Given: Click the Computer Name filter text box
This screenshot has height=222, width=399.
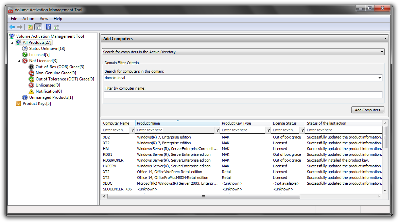Looking at the screenshot, I should pos(116,130).
